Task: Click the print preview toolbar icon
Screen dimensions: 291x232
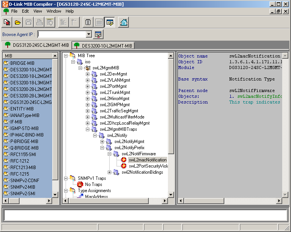Action: 50,23
